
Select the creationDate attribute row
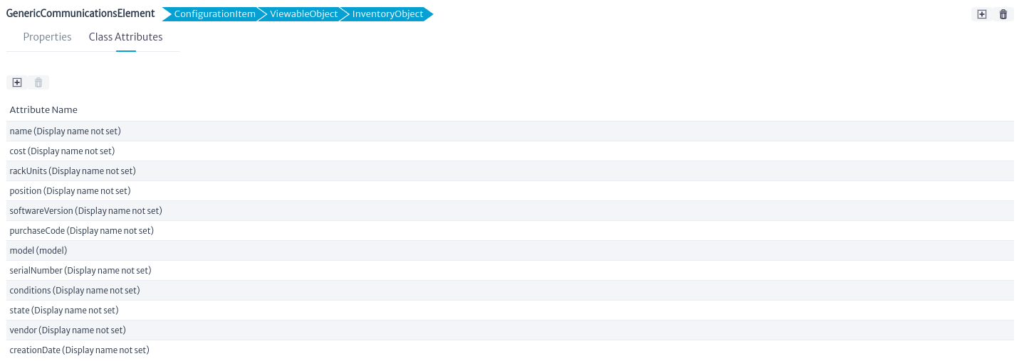pyautogui.click(x=510, y=350)
